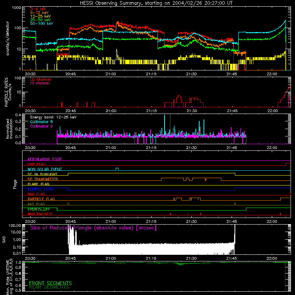Click the ECLIPSE FLAG label
295x295 pixels.
[x=40, y=189]
